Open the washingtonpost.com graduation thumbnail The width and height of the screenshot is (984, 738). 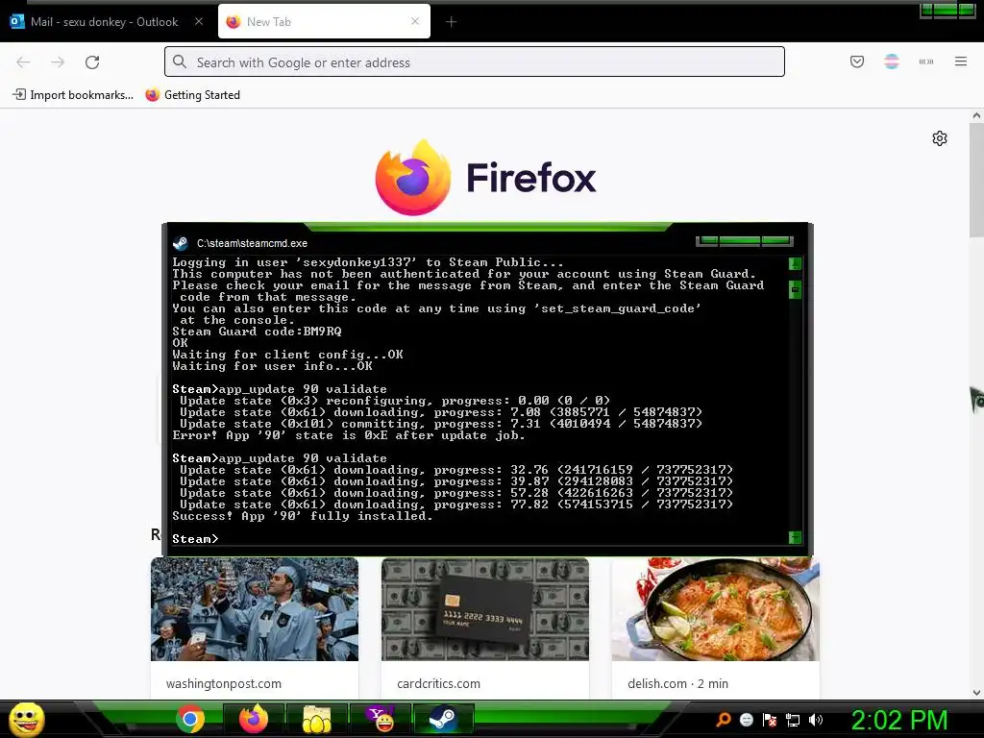coord(254,608)
